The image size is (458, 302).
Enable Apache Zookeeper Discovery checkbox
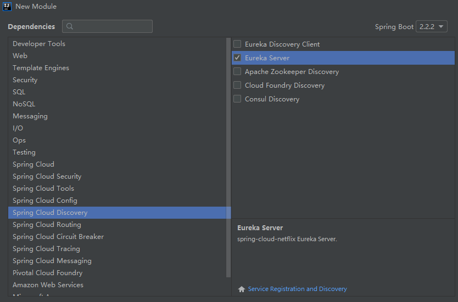(x=237, y=71)
